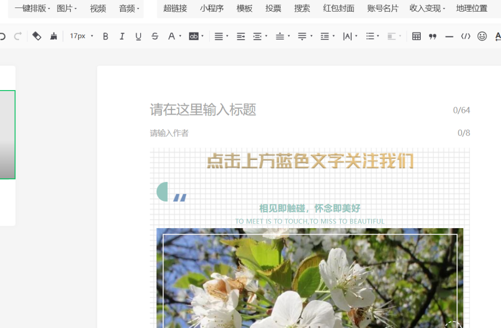This screenshot has height=328, width=501.
Task: Insert a horizontal divider line
Action: click(x=449, y=36)
